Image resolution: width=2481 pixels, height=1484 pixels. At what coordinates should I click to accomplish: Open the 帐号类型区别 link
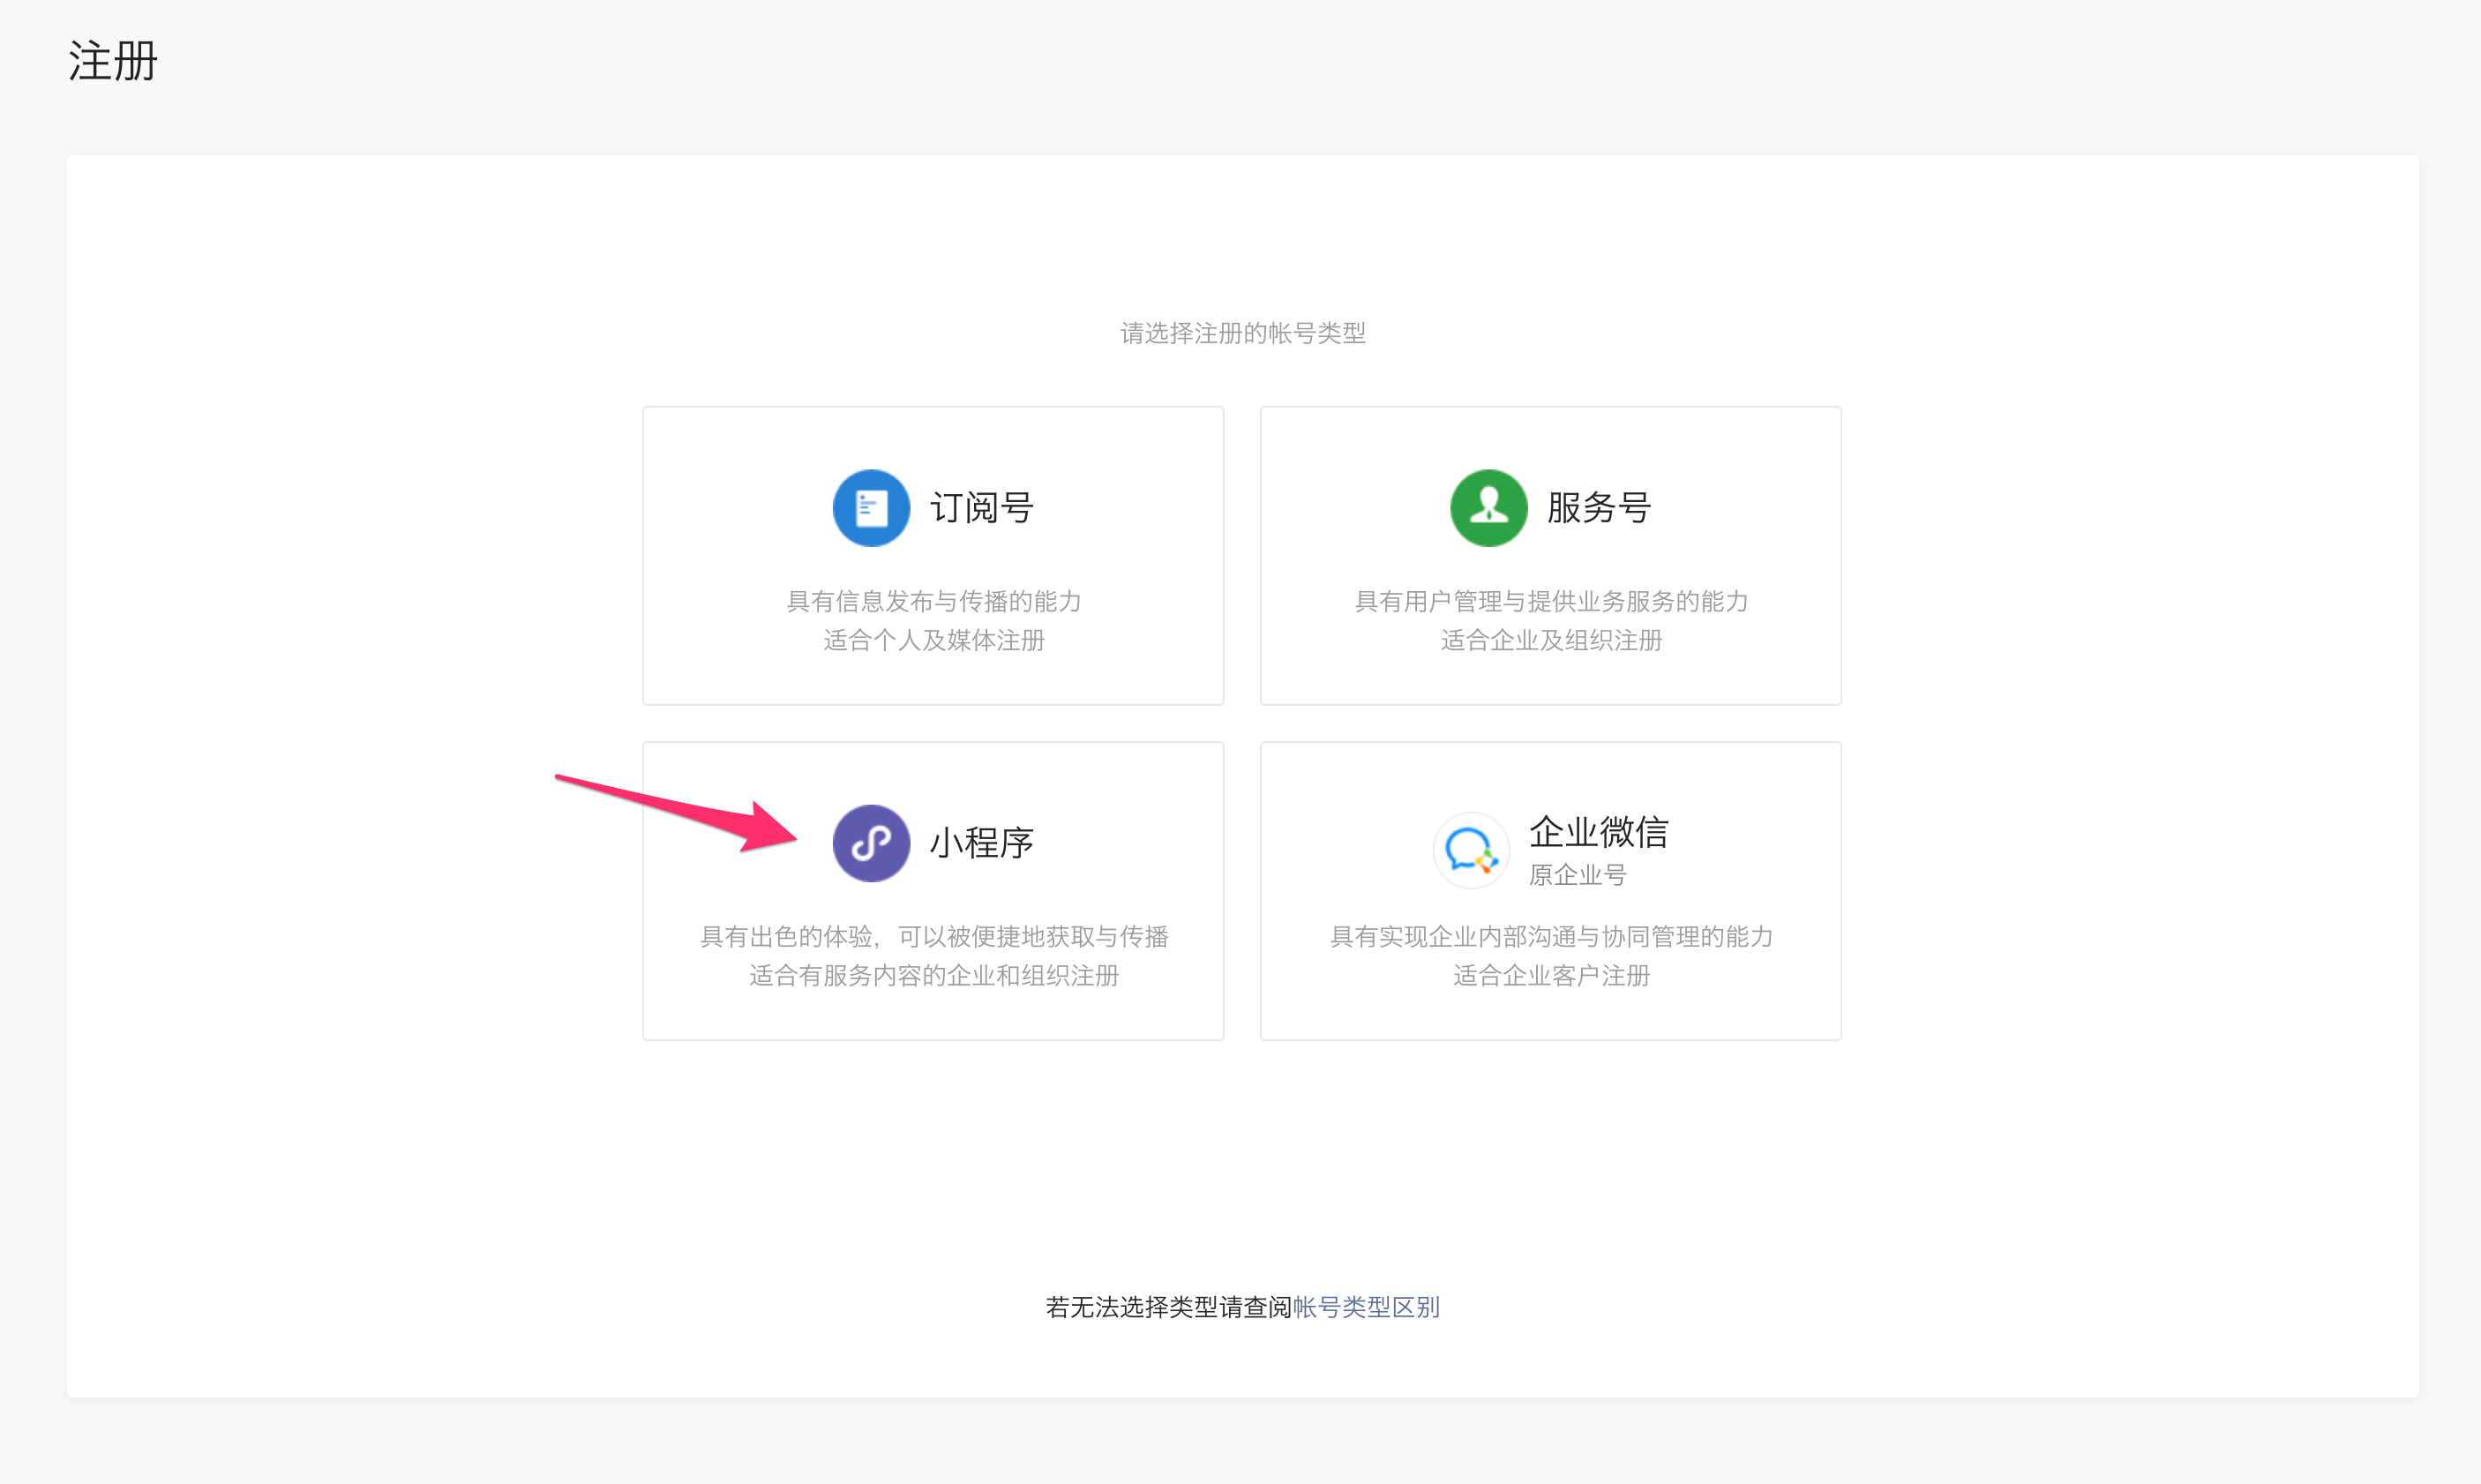[1366, 1307]
